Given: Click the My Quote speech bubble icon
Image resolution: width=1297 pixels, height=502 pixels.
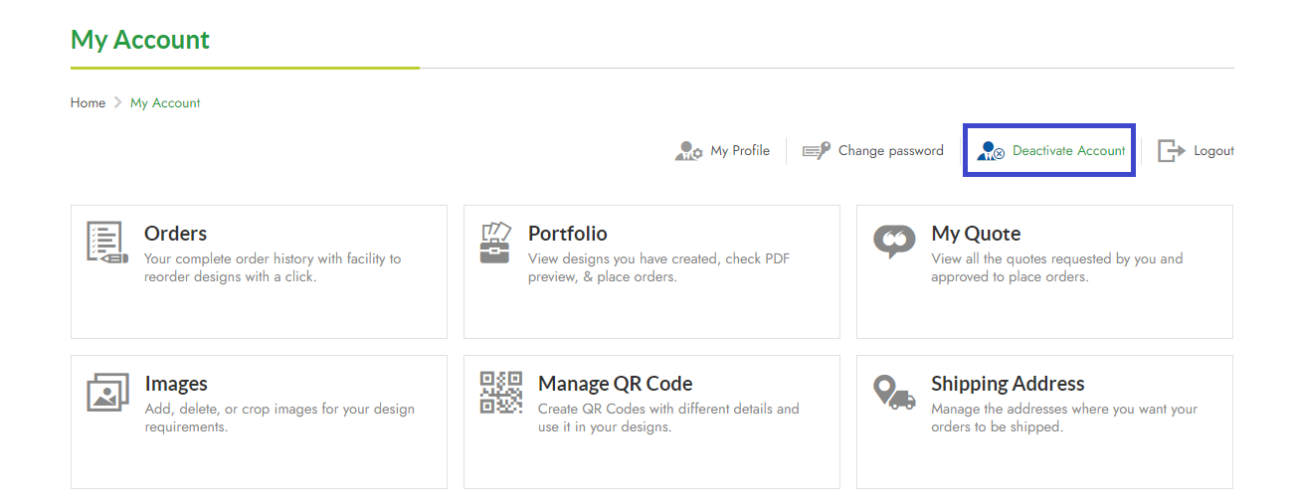Looking at the screenshot, I should coord(893,243).
